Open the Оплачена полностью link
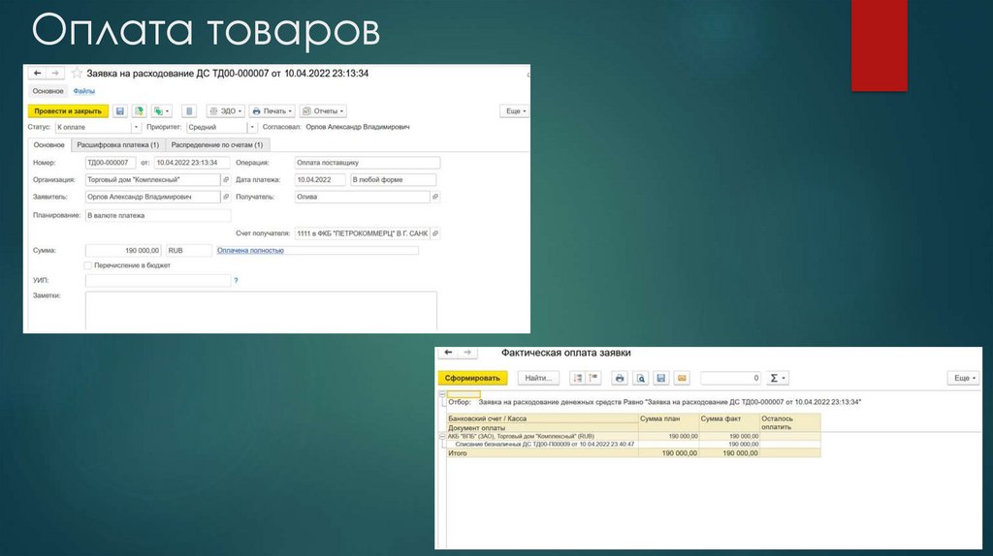Viewport: 993px width, 556px height. pos(250,251)
